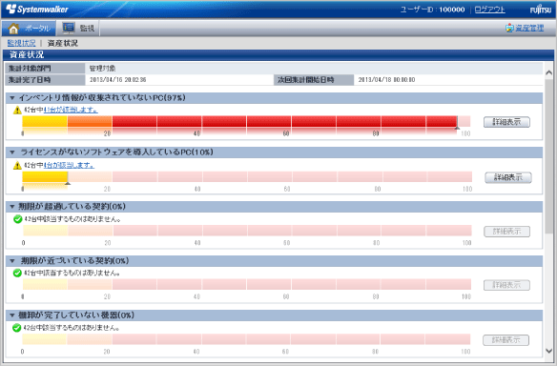Click green check icon for 期限が近づいている契約
The height and width of the screenshot is (366, 557).
[17, 273]
